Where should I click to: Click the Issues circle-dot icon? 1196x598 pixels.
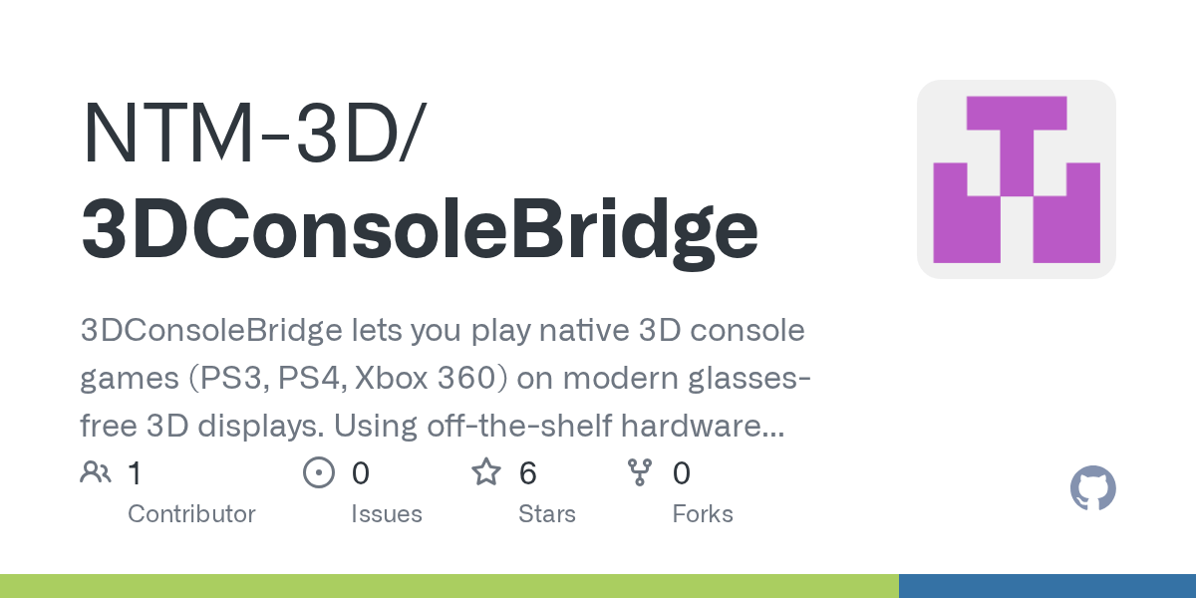point(318,472)
